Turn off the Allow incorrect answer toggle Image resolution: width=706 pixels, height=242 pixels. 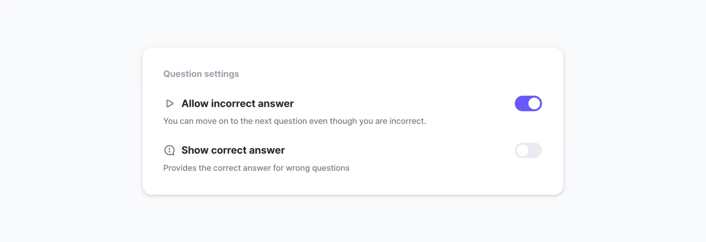point(528,104)
